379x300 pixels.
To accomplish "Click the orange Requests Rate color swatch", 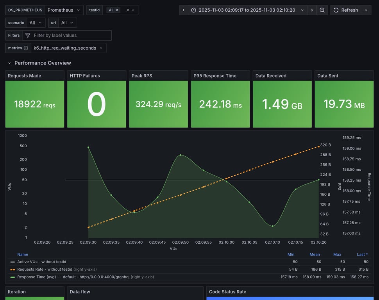I will tap(13, 270).
